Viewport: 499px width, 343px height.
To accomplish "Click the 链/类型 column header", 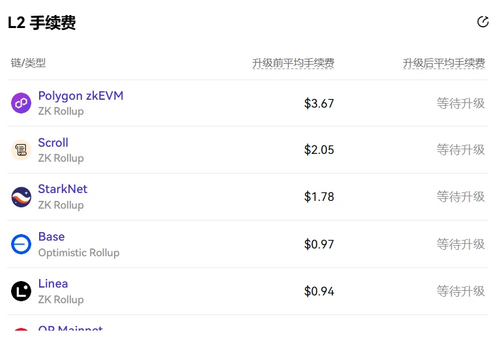I will click(28, 63).
